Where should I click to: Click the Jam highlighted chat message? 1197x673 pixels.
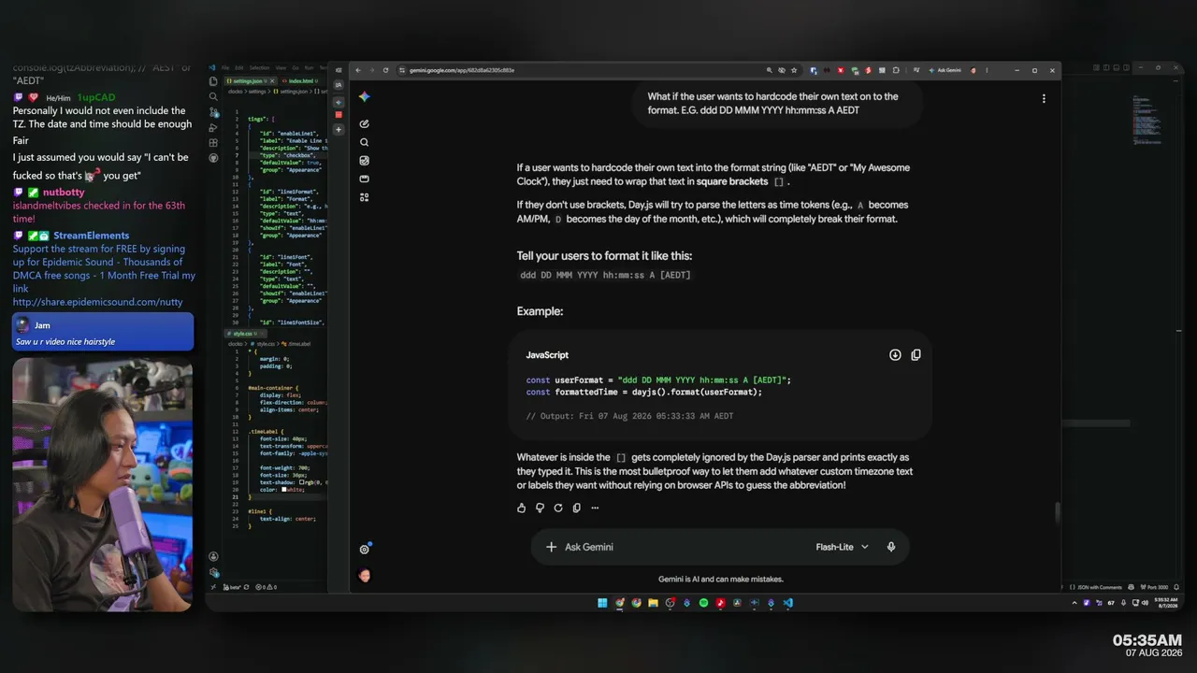(103, 332)
